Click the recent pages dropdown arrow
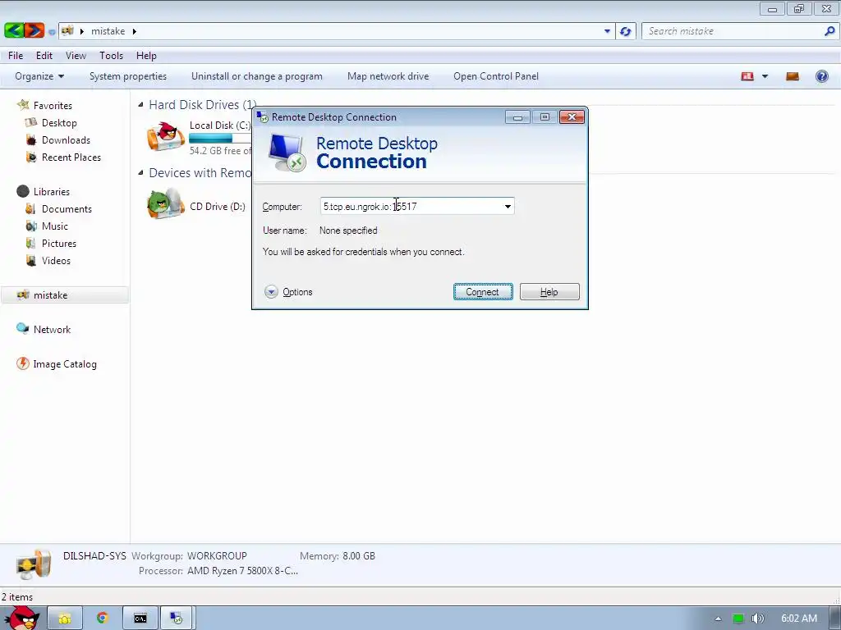The image size is (841, 630). [x=52, y=32]
